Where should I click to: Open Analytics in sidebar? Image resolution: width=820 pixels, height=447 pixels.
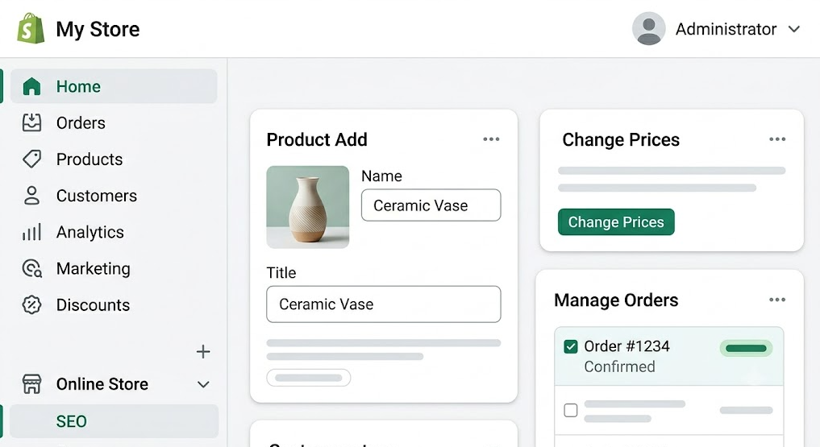114,232
